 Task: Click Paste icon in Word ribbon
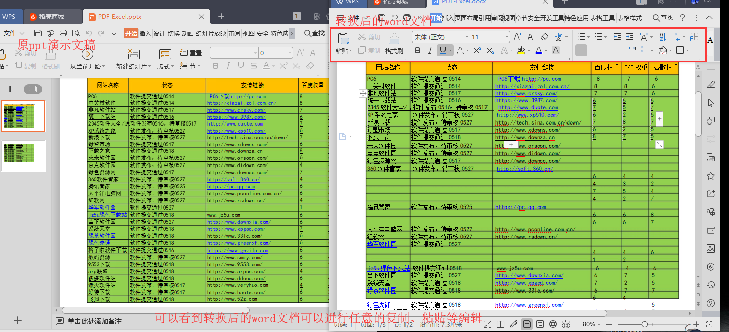click(343, 38)
